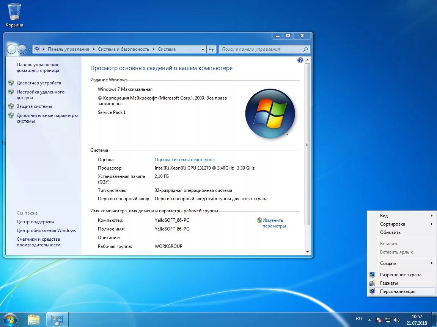Image resolution: width=437 pixels, height=327 pixels.
Task: Click shield icon beside Защита системы
Action: (x=11, y=106)
